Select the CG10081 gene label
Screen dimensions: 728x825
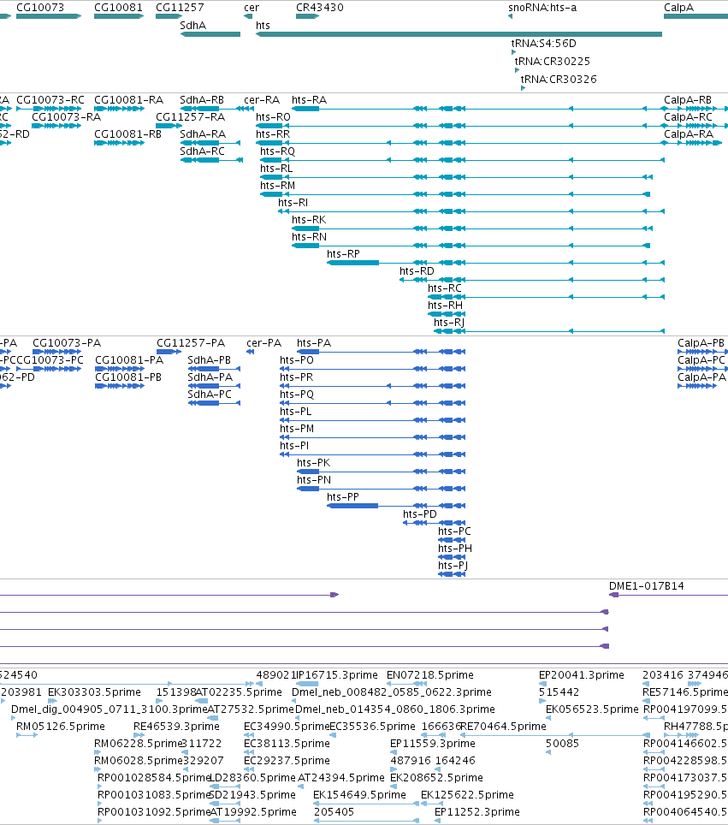click(118, 8)
